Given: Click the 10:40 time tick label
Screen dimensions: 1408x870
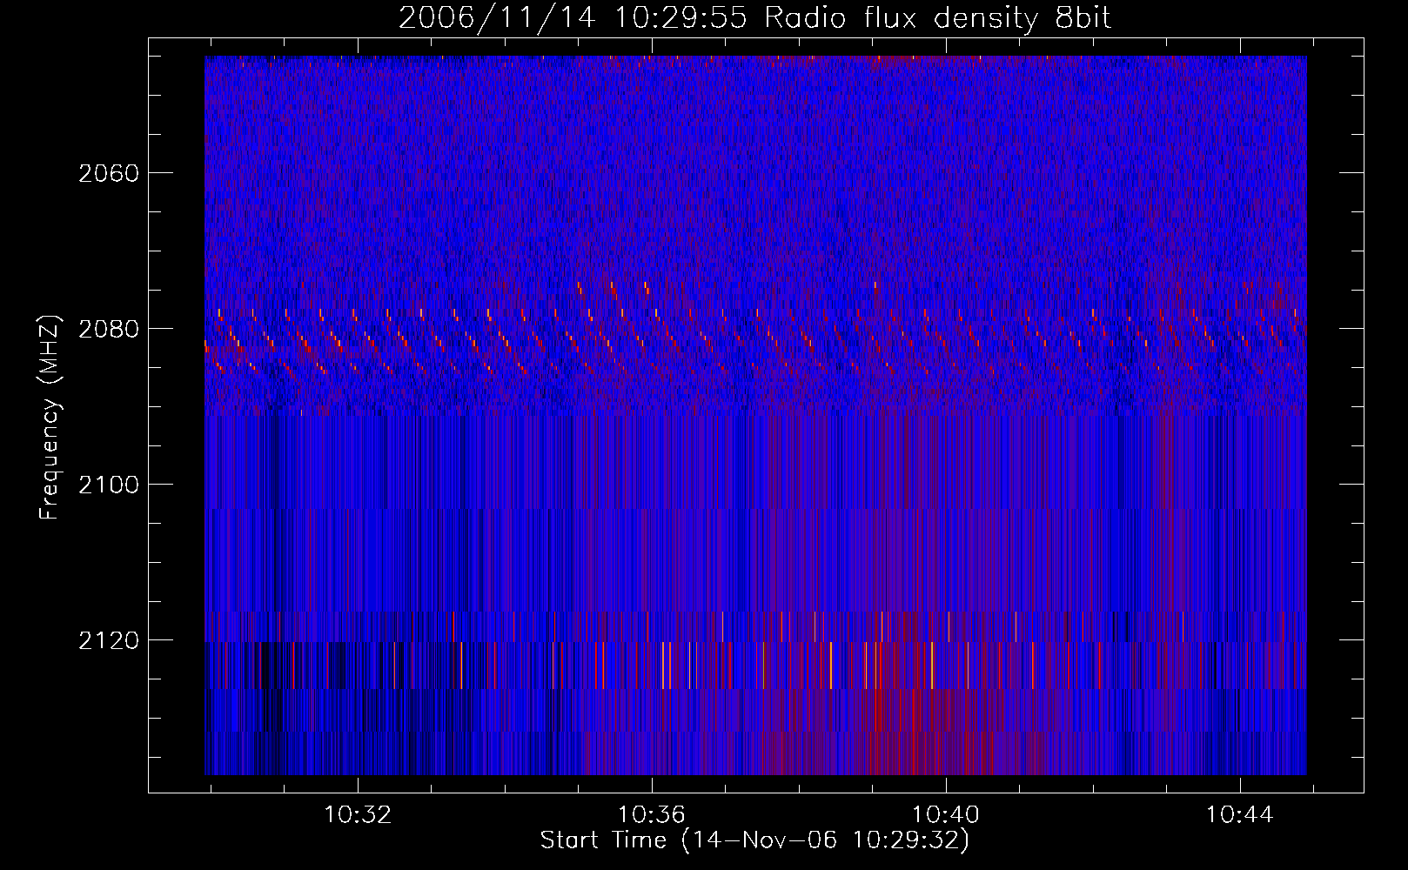Looking at the screenshot, I should 945,815.
